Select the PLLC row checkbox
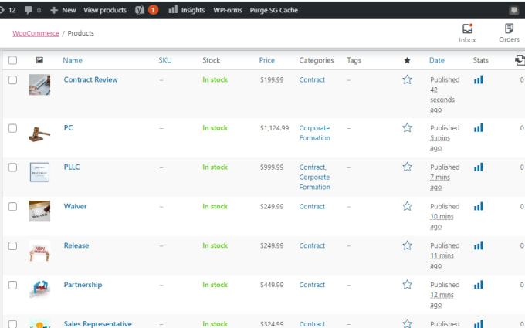The height and width of the screenshot is (328, 525). 12,167
